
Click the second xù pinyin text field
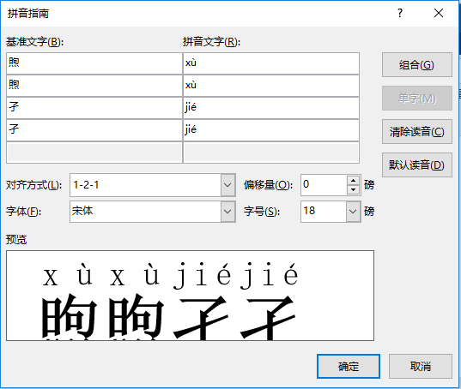[271, 86]
